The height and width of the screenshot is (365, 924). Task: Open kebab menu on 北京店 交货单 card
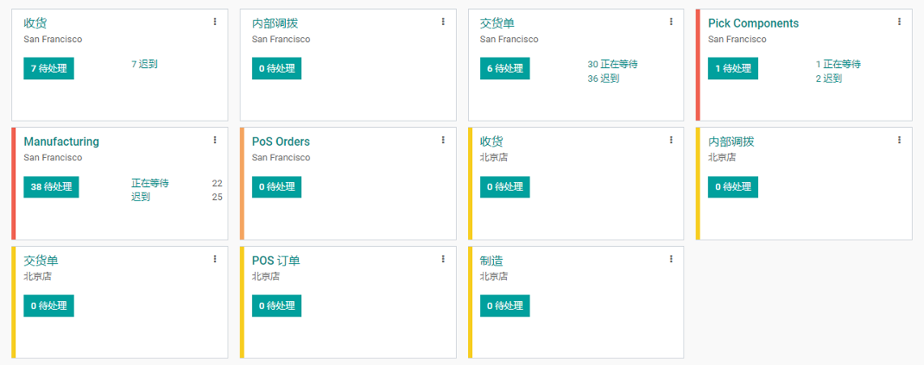215,259
